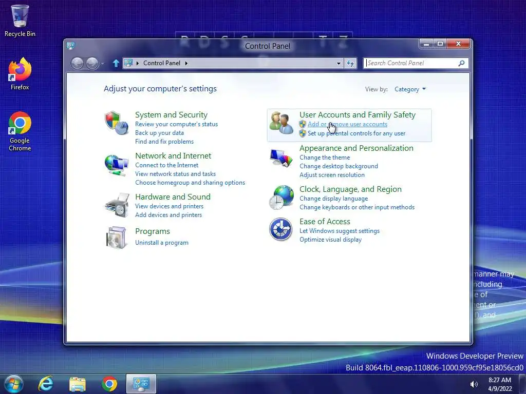Screen dimensions: 526x394
Task: Click Change display language
Action: [333, 199]
